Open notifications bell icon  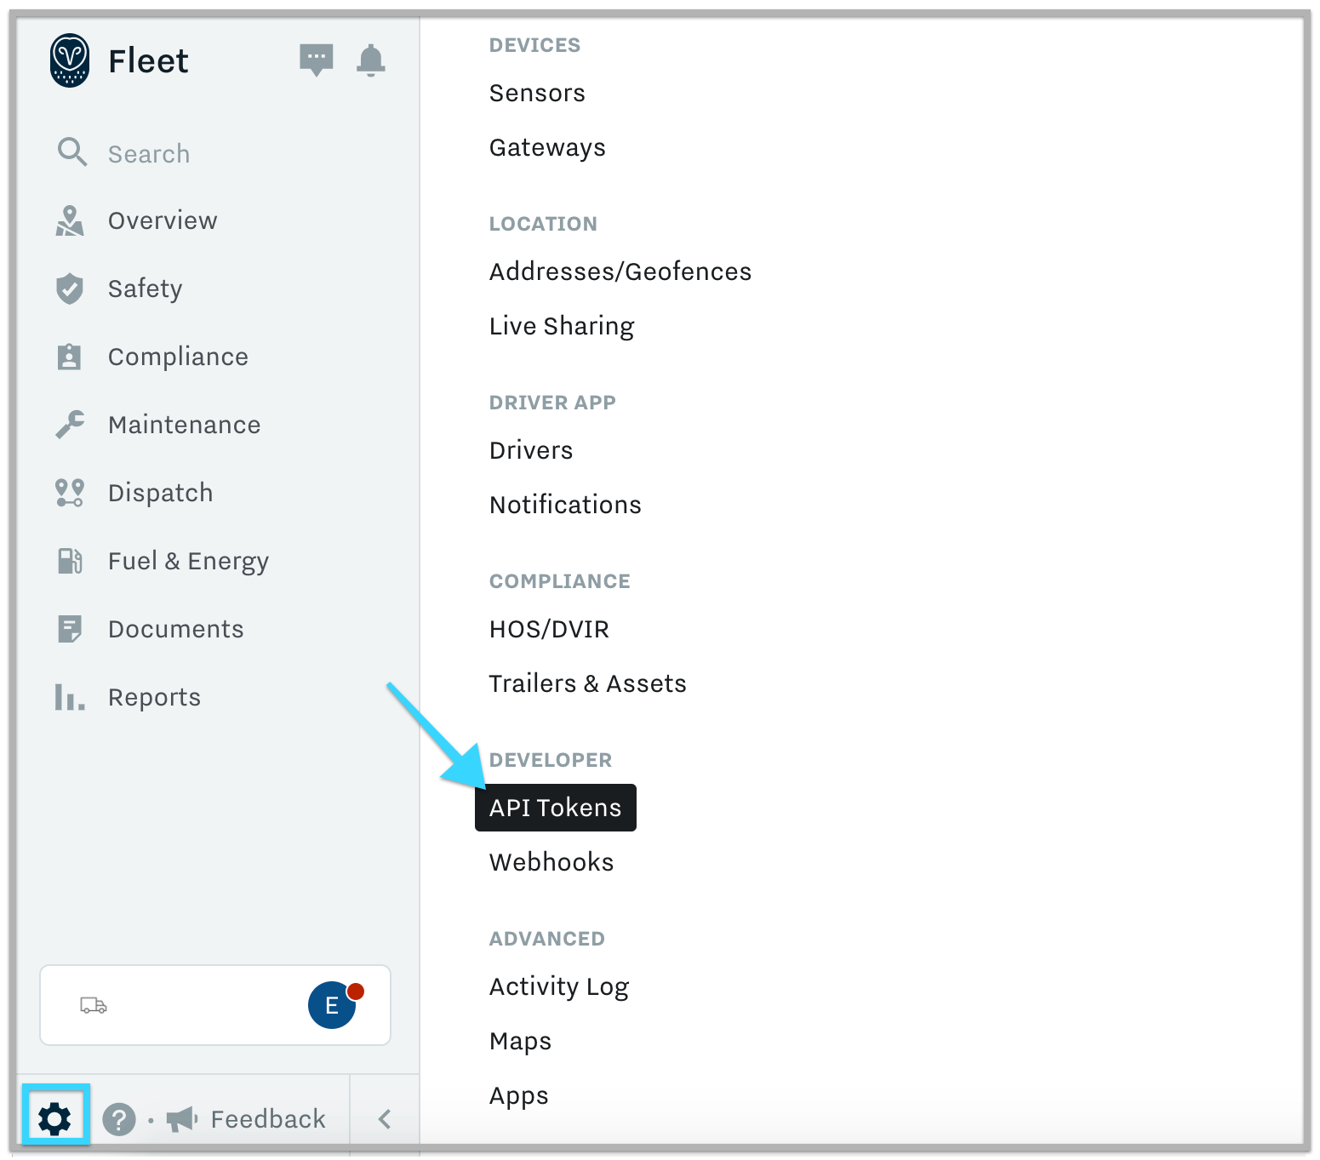(x=370, y=60)
